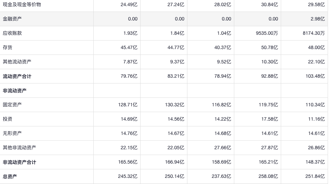Click the 总资产 row header
The width and height of the screenshot is (329, 184).
click(10, 176)
